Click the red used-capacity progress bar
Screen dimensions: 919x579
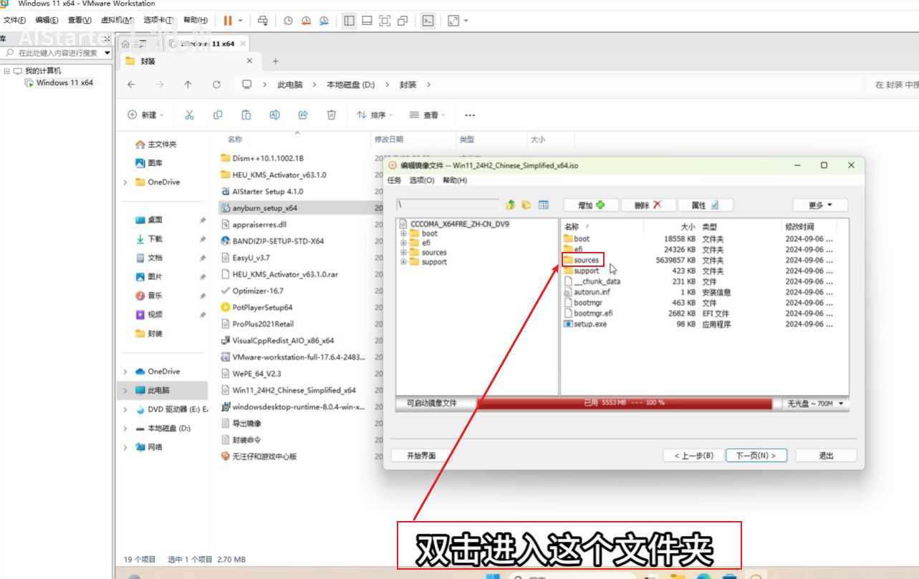click(x=624, y=404)
